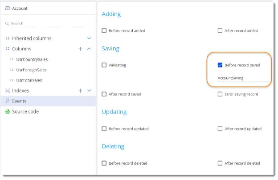Uncheck the Before record saved checkbox

coord(220,65)
